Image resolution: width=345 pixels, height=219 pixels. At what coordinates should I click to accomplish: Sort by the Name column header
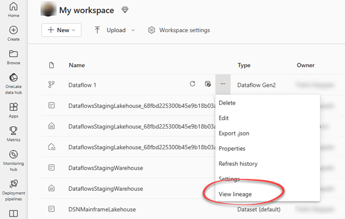pos(77,65)
